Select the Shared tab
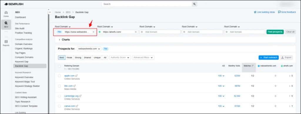Image resolution: width=301 pixels, height=114 pixels. click(x=87, y=57)
